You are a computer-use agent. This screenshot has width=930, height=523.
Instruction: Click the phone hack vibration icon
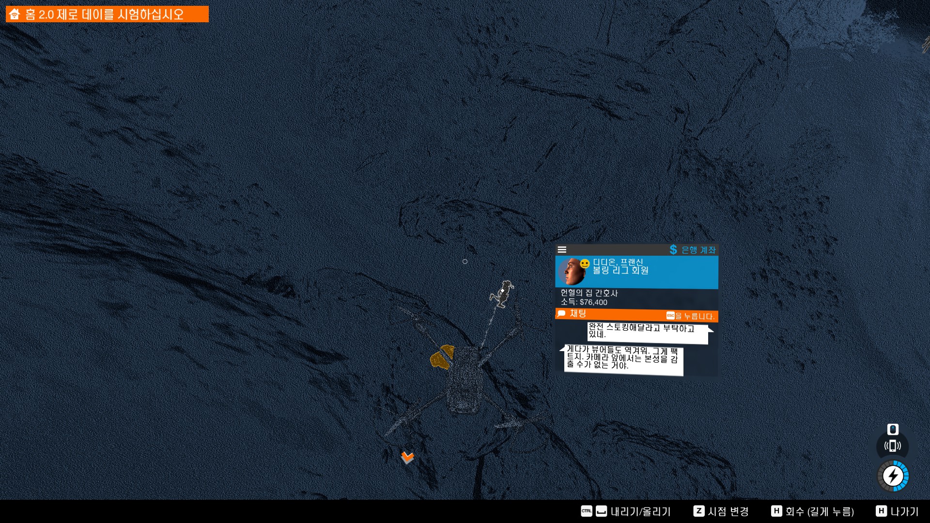click(892, 446)
